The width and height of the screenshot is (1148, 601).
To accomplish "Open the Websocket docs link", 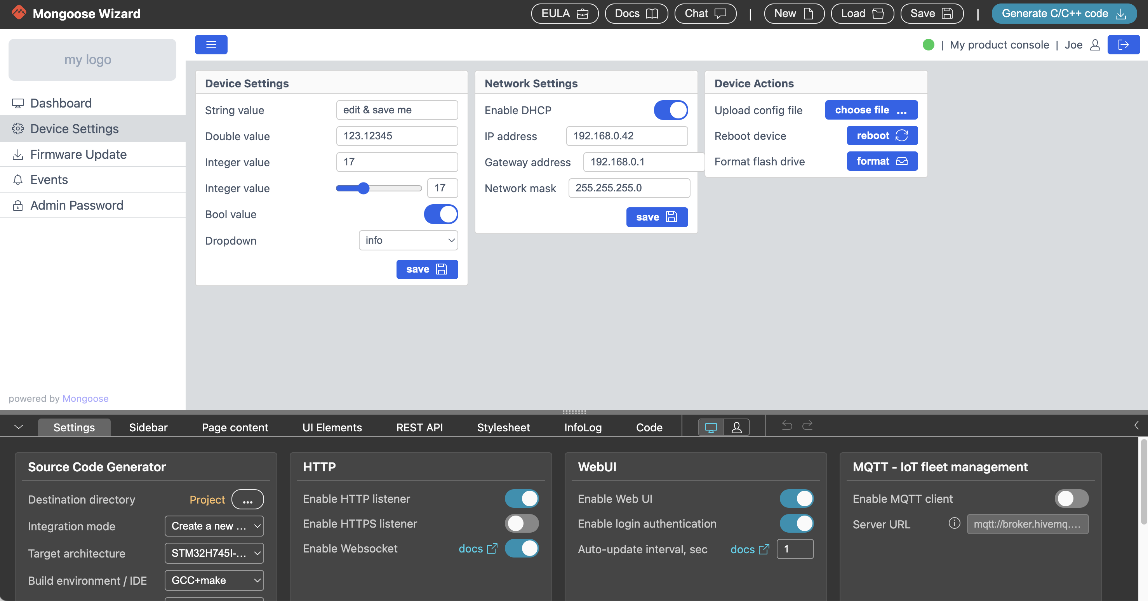I will tap(477, 549).
